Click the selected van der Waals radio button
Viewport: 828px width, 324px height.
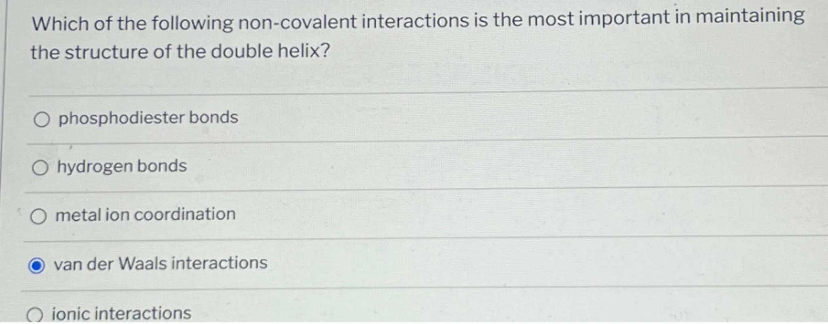36,266
